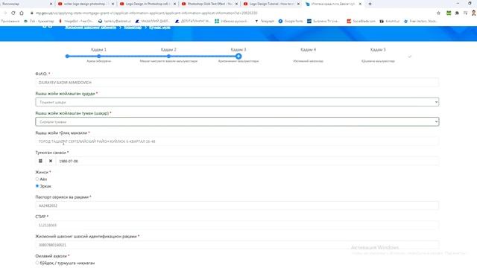Open the extensions puzzle icon
The height and width of the screenshot is (268, 477).
tap(457, 13)
